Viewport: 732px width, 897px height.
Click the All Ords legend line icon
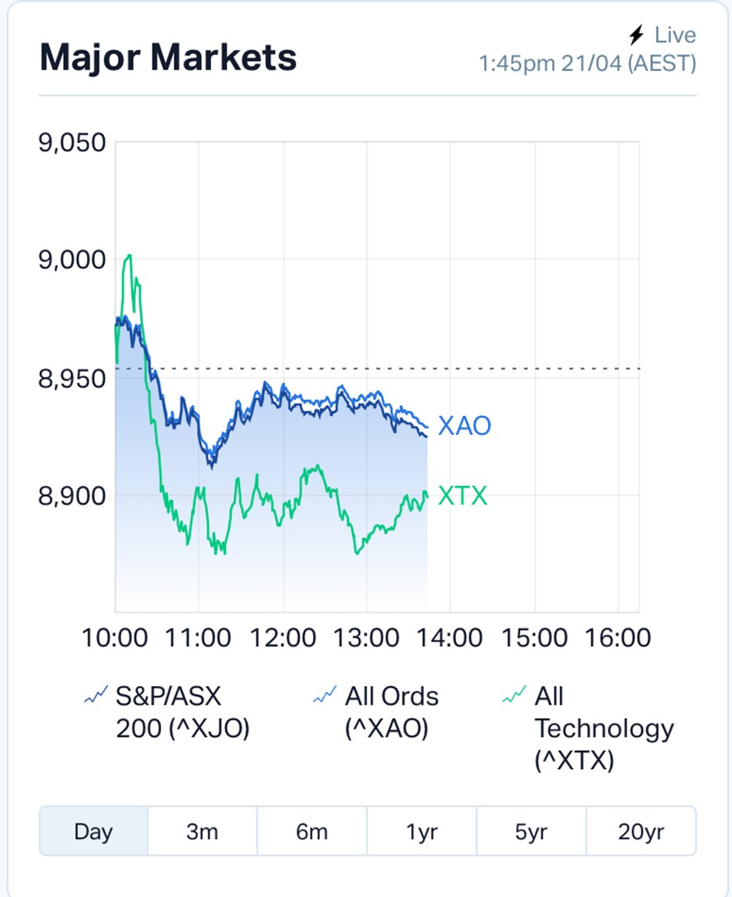click(325, 695)
